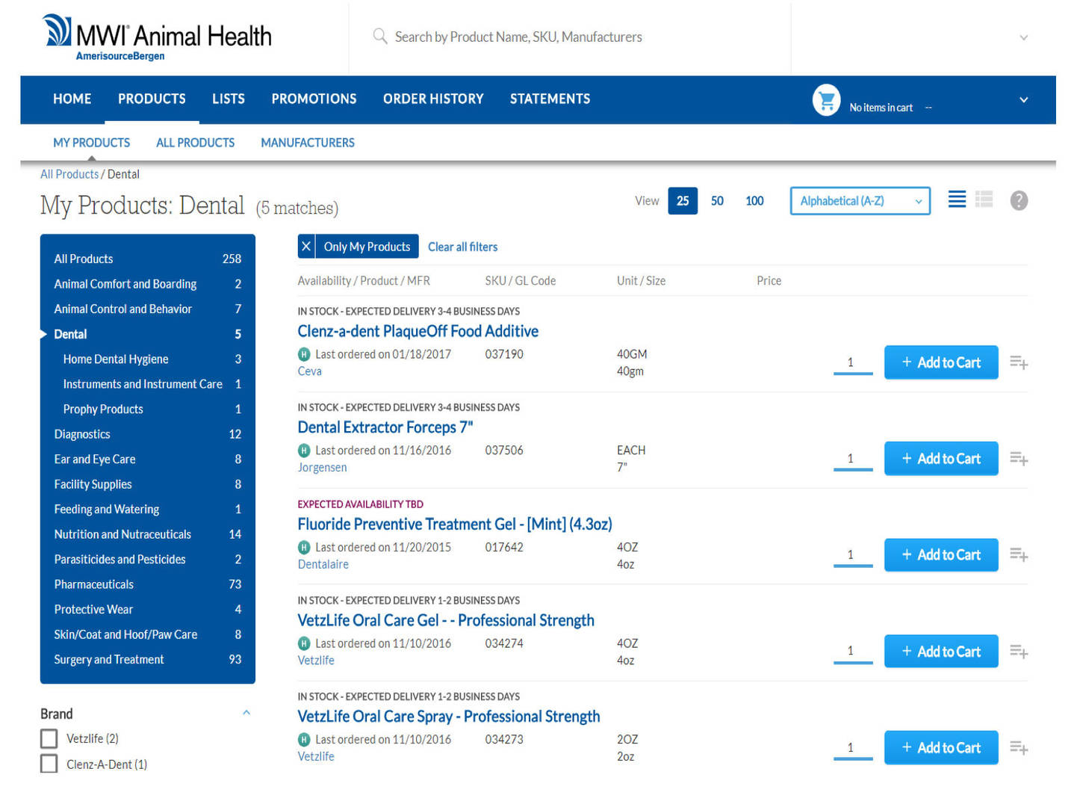The width and height of the screenshot is (1080, 807).
Task: Open the ORDER HISTORY menu
Action: [x=433, y=99]
